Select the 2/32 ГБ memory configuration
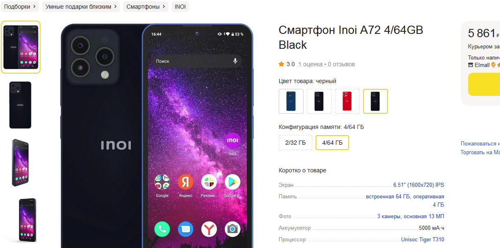 [296, 143]
